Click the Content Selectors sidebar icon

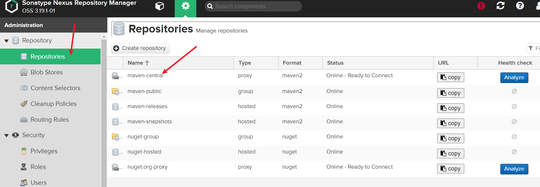pyautogui.click(x=24, y=88)
